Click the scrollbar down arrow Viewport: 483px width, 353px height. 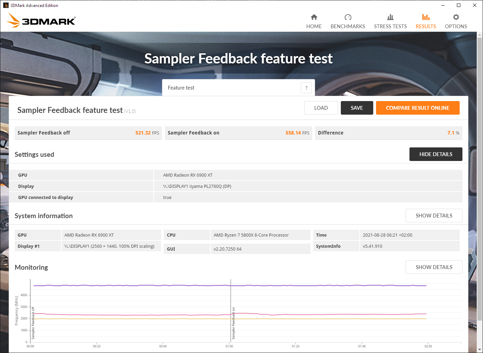(480, 350)
